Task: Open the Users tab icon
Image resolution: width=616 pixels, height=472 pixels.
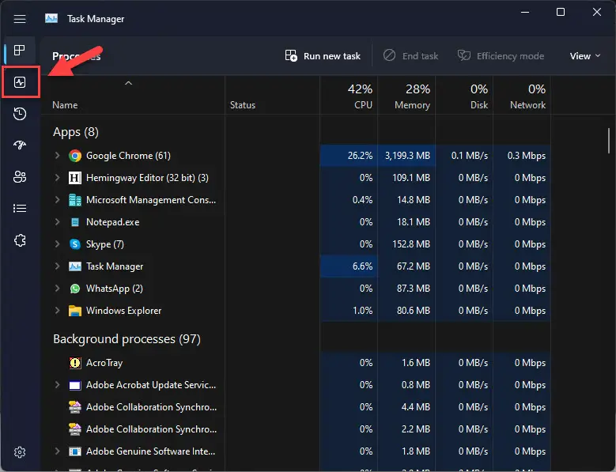Action: click(20, 177)
